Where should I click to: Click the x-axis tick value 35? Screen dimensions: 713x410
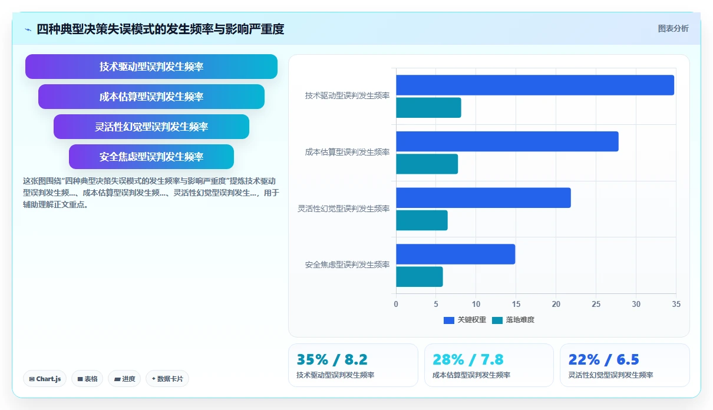click(676, 304)
